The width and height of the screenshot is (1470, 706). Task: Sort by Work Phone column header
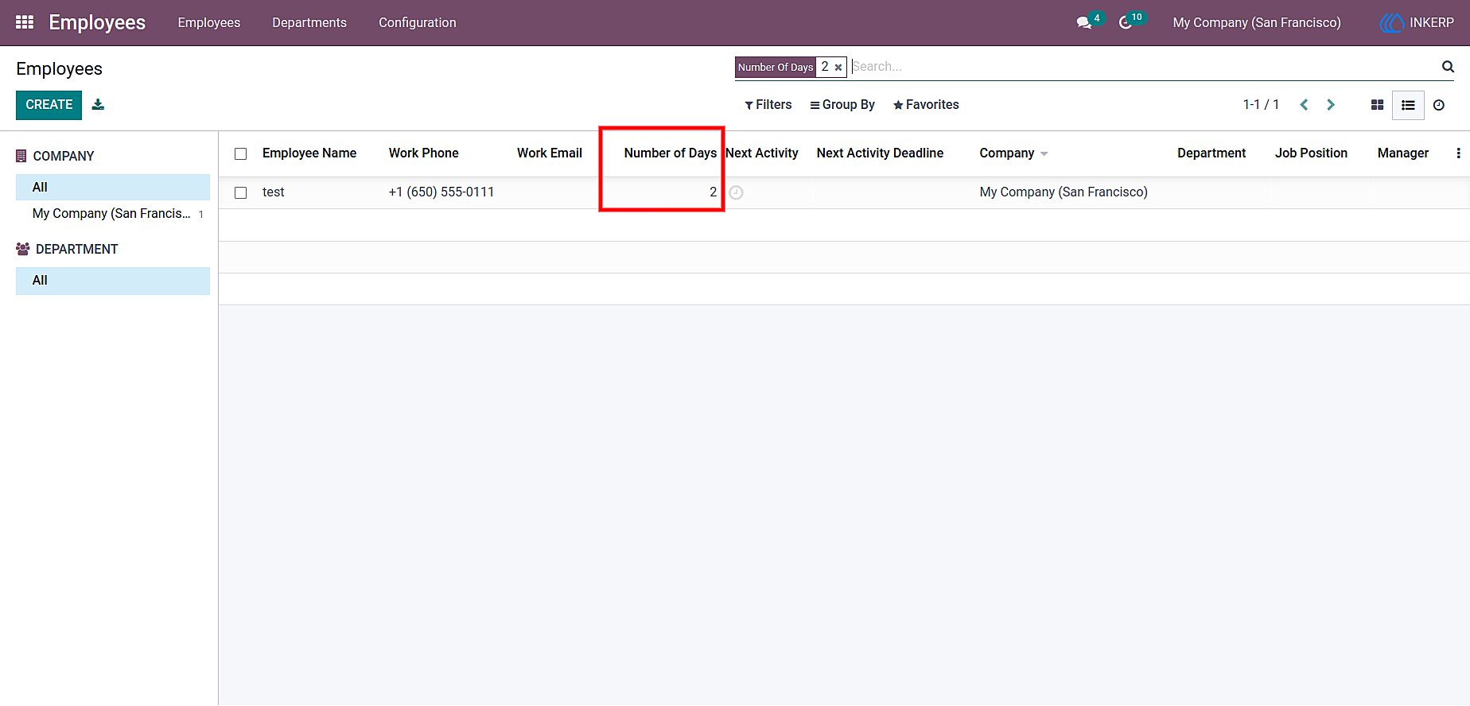pyautogui.click(x=424, y=153)
